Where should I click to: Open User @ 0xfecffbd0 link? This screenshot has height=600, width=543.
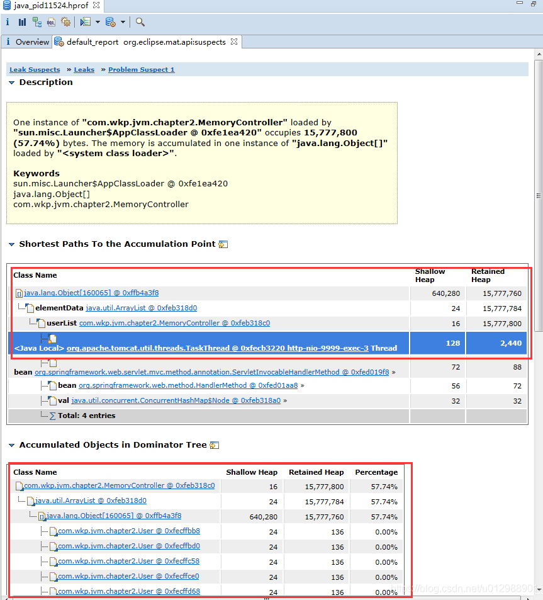click(129, 546)
